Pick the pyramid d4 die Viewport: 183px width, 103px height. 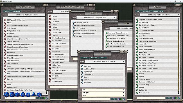tap(34, 94)
